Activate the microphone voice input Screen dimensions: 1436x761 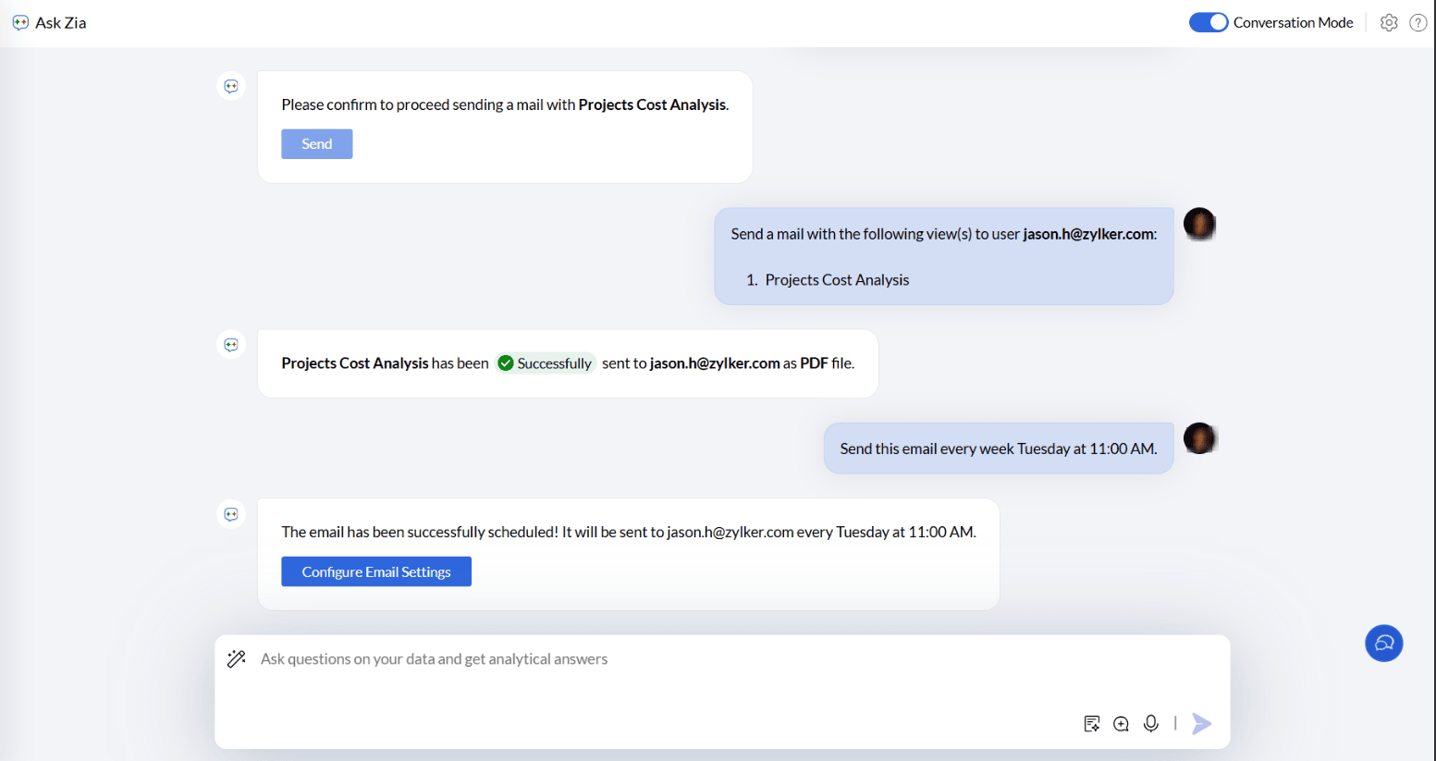click(1151, 723)
